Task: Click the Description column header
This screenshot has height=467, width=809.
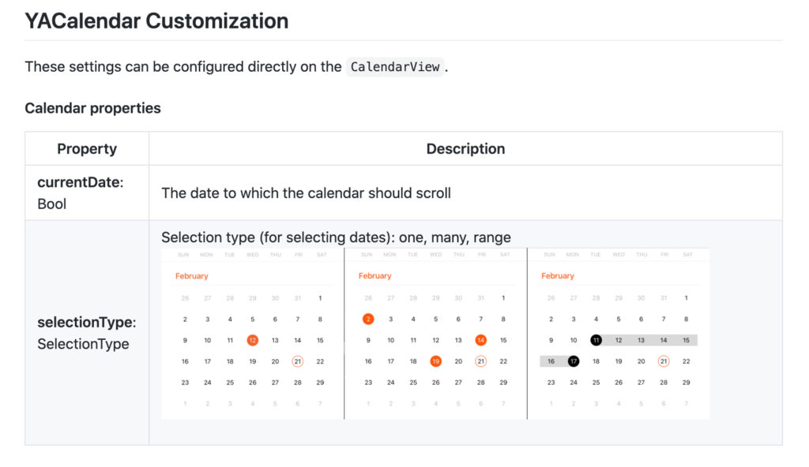Action: [465, 148]
